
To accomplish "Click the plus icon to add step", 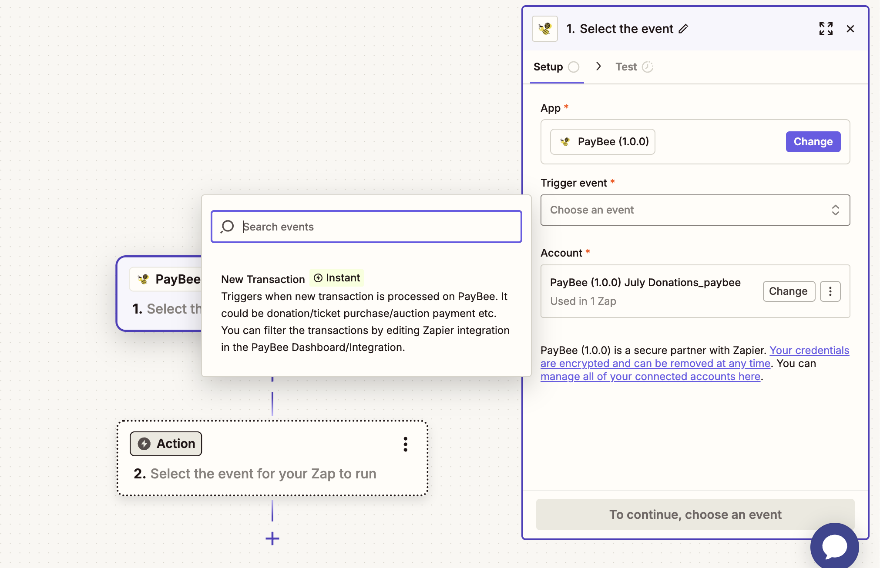I will [x=272, y=538].
